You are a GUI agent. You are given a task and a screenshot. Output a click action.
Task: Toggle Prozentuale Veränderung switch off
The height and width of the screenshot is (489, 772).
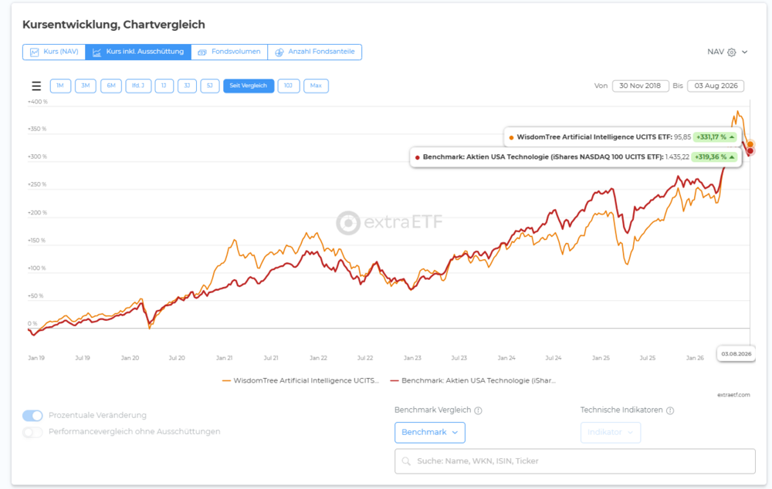click(x=32, y=416)
